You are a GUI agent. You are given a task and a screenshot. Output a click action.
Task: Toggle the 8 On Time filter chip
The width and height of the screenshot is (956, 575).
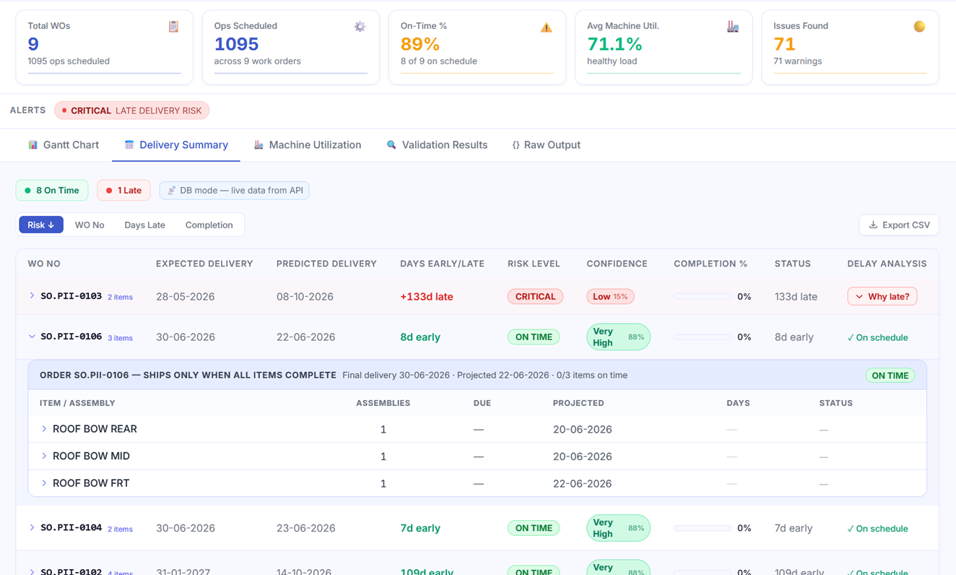tap(52, 190)
